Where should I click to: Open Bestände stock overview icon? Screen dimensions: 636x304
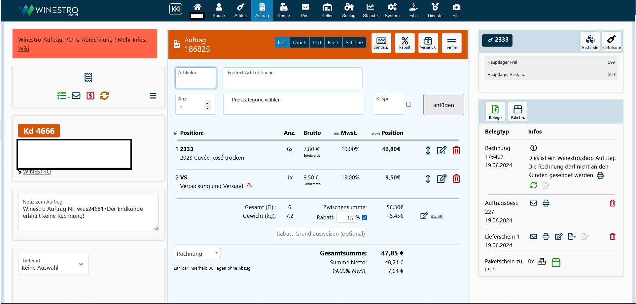pos(590,42)
